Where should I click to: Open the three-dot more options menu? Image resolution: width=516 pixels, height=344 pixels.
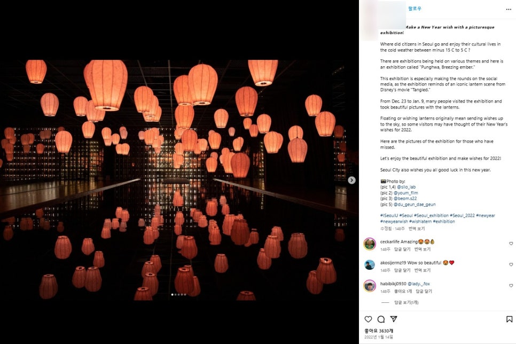click(x=509, y=9)
